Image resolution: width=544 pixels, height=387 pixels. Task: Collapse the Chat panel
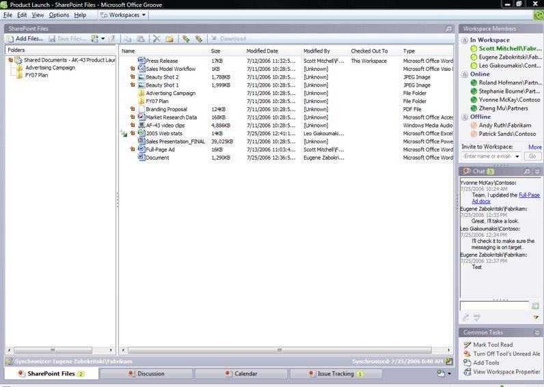[x=537, y=171]
